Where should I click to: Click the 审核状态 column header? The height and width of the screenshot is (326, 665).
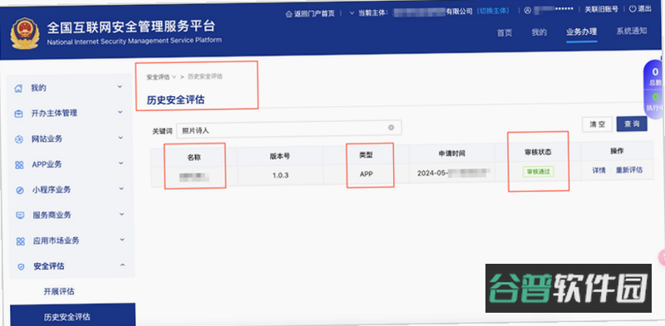pos(538,153)
